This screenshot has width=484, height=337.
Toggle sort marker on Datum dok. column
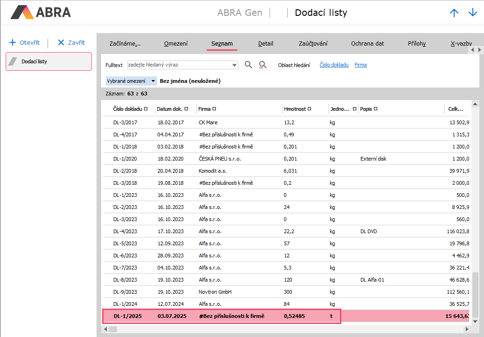pyautogui.click(x=186, y=109)
